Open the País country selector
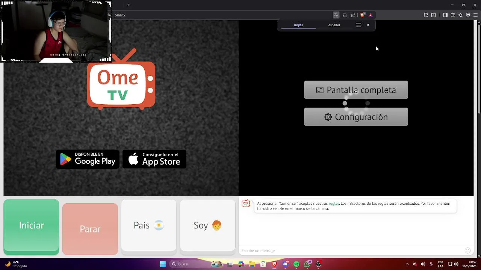 click(149, 225)
